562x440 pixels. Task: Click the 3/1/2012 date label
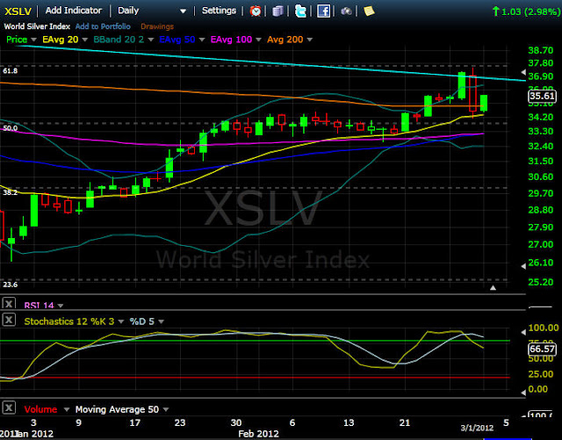tap(477, 428)
